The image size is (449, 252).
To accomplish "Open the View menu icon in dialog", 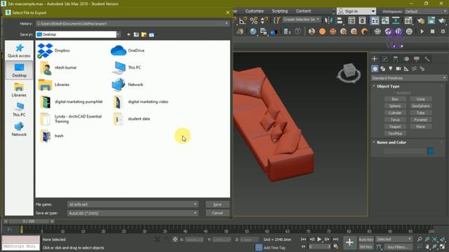I will [152, 34].
